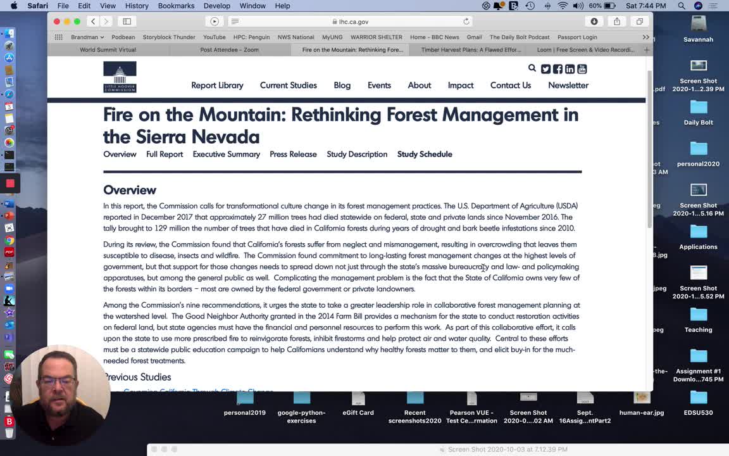
Task: Click the NWS National bookmark
Action: pyautogui.click(x=296, y=37)
